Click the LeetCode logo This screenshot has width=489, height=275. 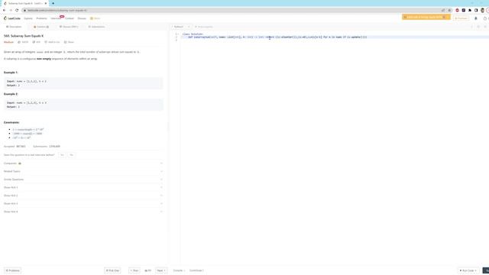(x=12, y=18)
